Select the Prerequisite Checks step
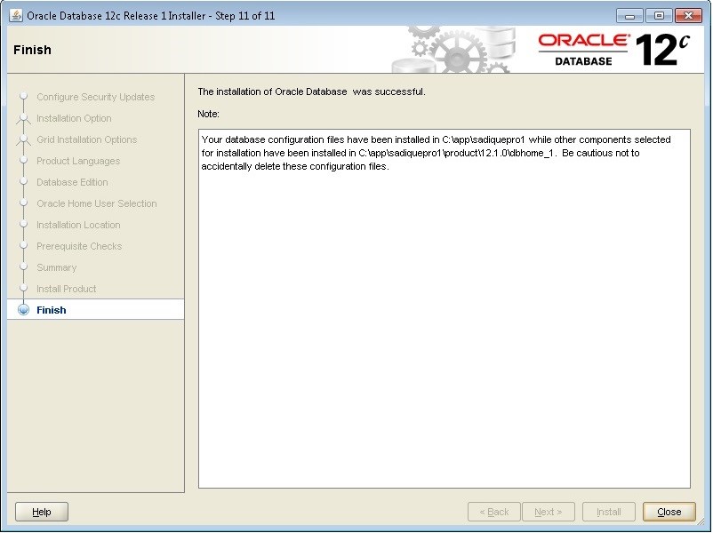Screen dimensions: 713x533 (x=79, y=246)
